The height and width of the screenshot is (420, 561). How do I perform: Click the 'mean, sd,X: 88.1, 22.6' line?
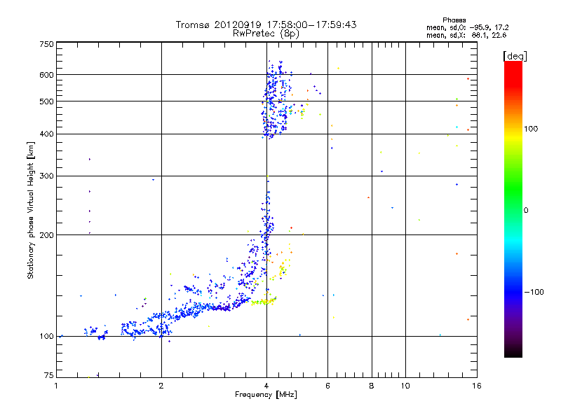pos(466,35)
